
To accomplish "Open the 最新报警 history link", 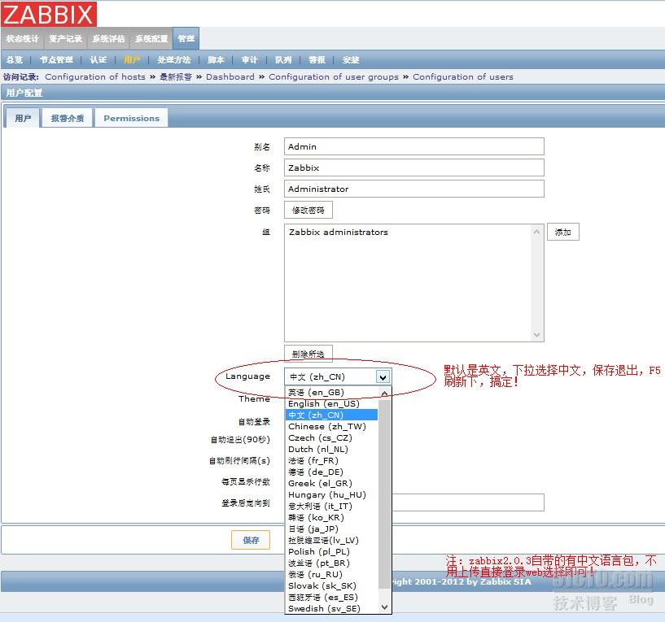I will [x=176, y=76].
